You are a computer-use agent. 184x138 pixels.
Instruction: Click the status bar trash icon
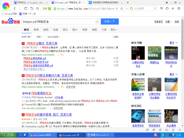pyautogui.click(x=160, y=130)
